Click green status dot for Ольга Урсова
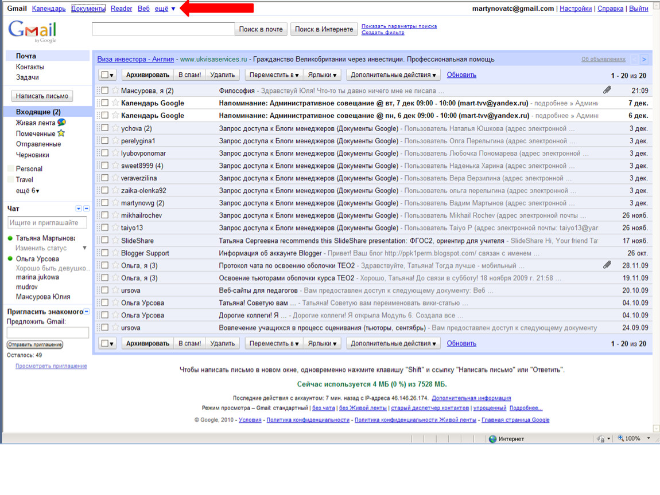 tap(10, 258)
